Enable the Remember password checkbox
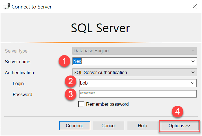Screen dimensions: 202x136 [81, 104]
